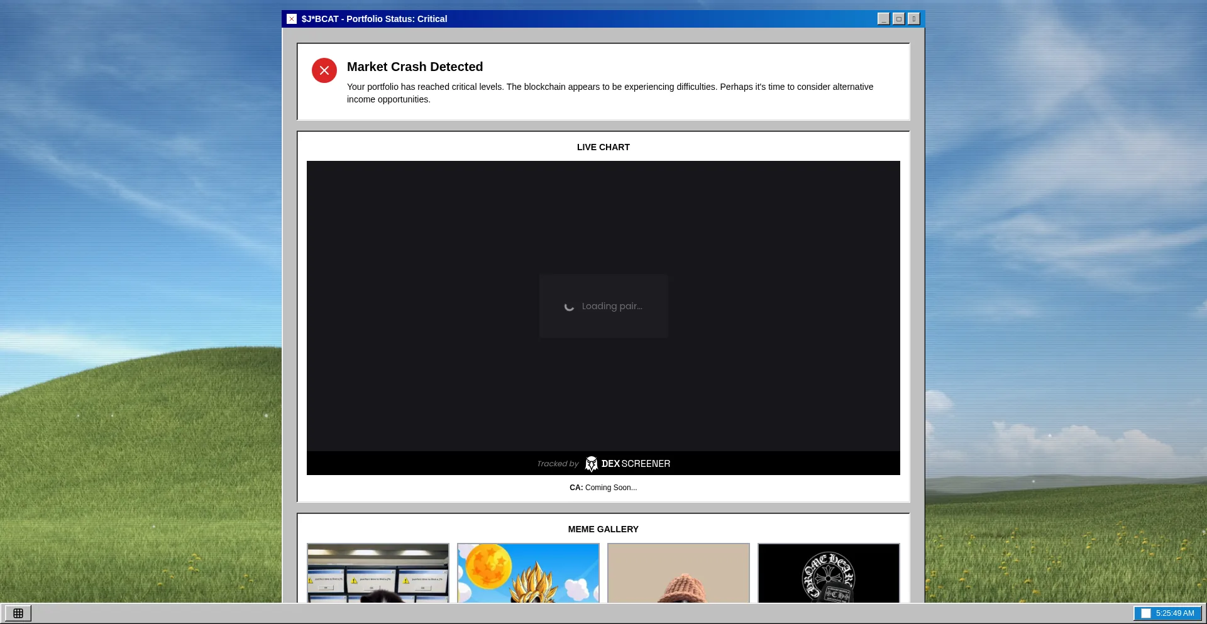Click the 'Loading pair...' text
This screenshot has width=1207, height=624.
coord(612,307)
